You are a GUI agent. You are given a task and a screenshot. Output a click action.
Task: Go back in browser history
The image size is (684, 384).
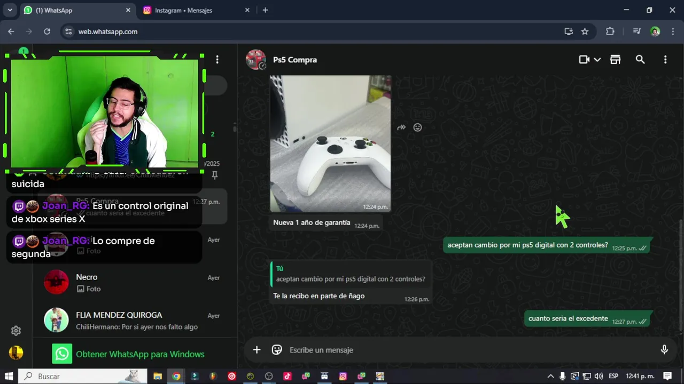11,31
